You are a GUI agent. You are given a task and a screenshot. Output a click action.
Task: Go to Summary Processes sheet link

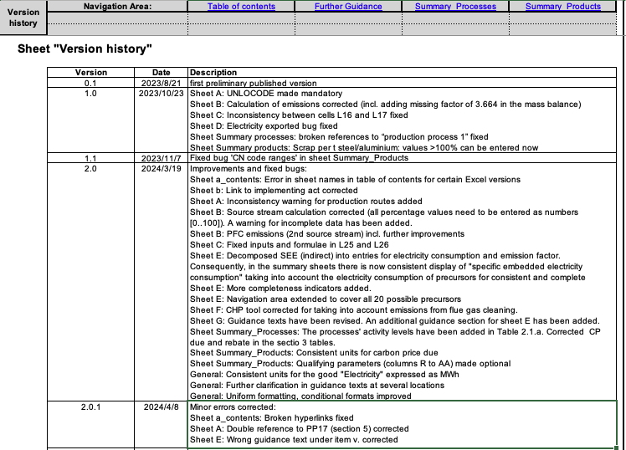pos(455,7)
